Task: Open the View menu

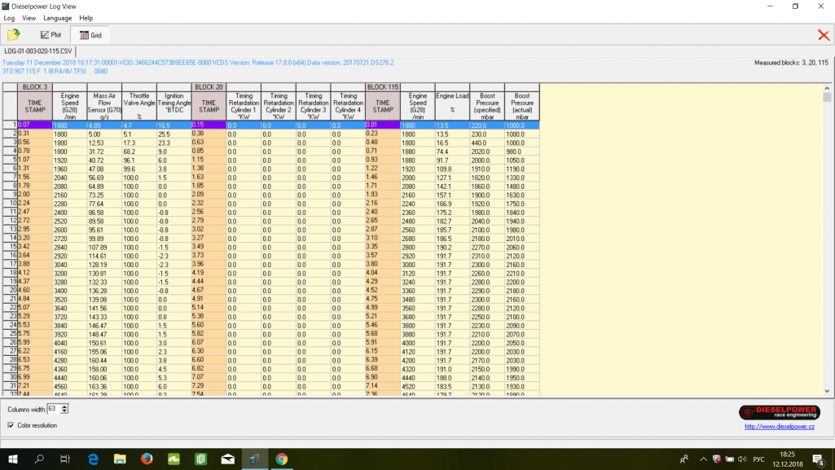Action: 29,18
